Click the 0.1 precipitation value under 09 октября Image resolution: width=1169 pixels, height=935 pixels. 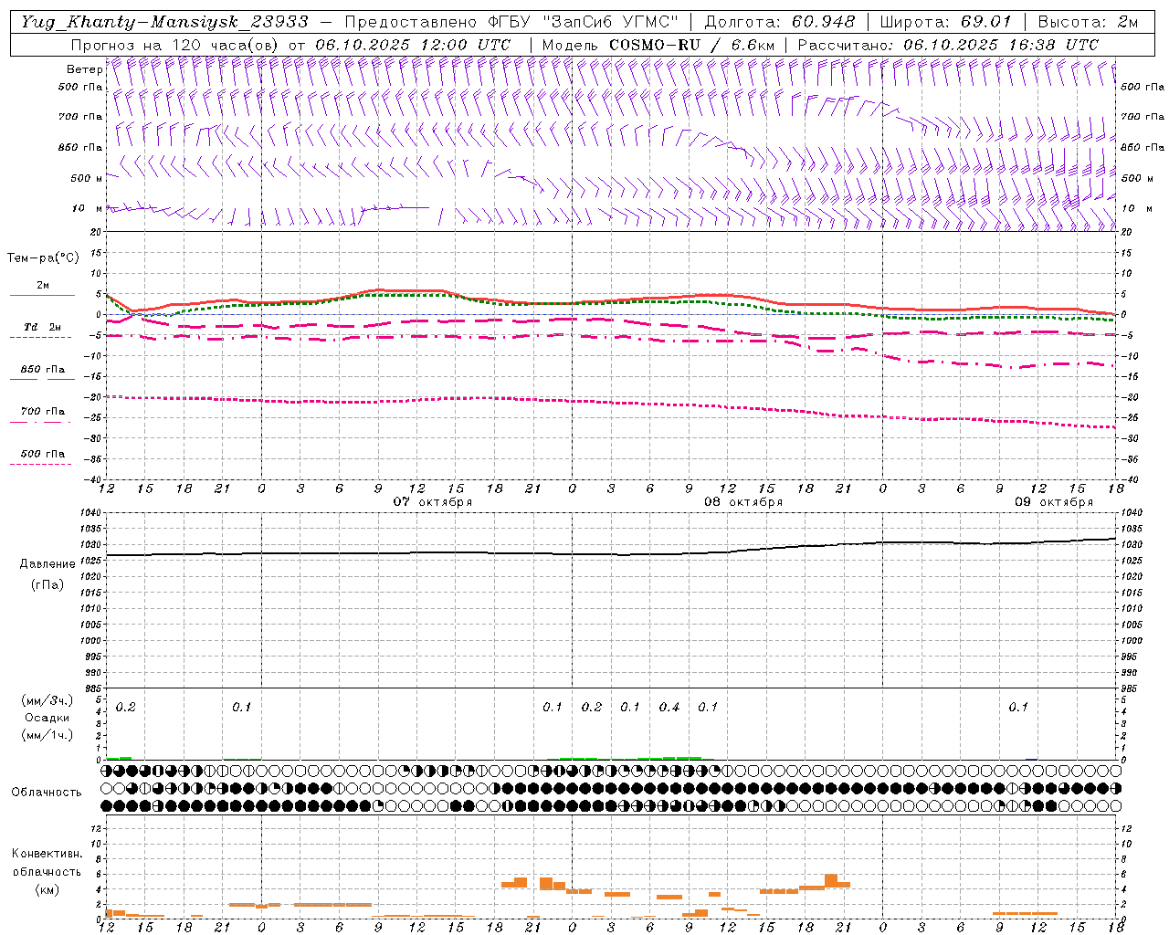[1018, 707]
